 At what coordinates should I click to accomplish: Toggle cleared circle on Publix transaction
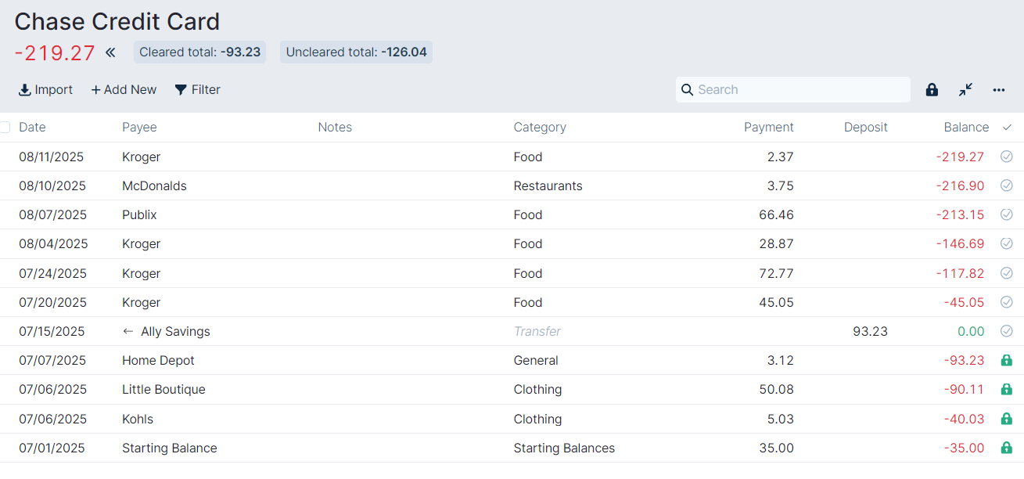tap(1006, 214)
